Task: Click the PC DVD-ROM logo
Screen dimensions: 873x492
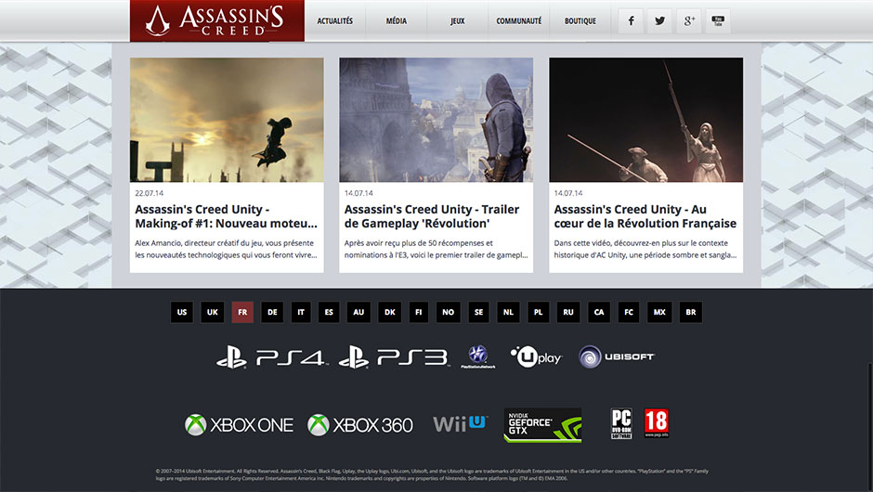Action: coord(621,424)
